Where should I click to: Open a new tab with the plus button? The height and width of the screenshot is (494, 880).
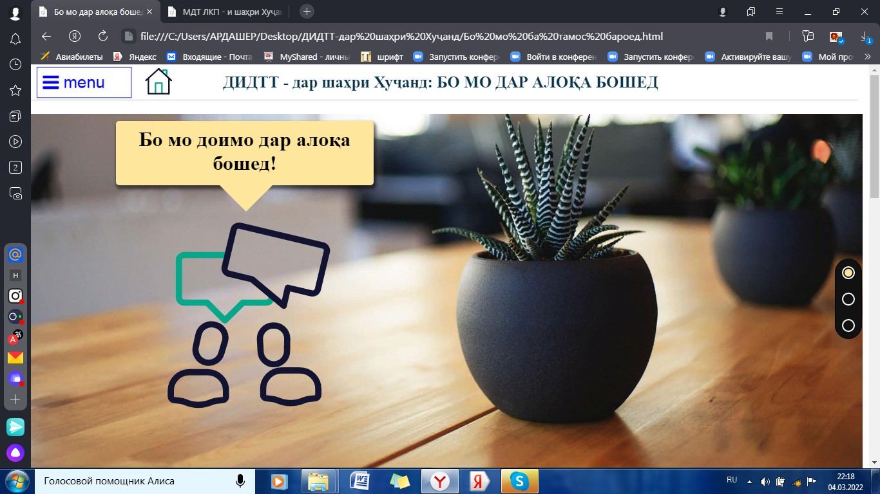pyautogui.click(x=307, y=12)
